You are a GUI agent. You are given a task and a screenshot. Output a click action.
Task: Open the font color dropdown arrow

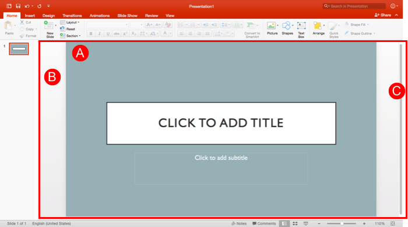(170, 33)
